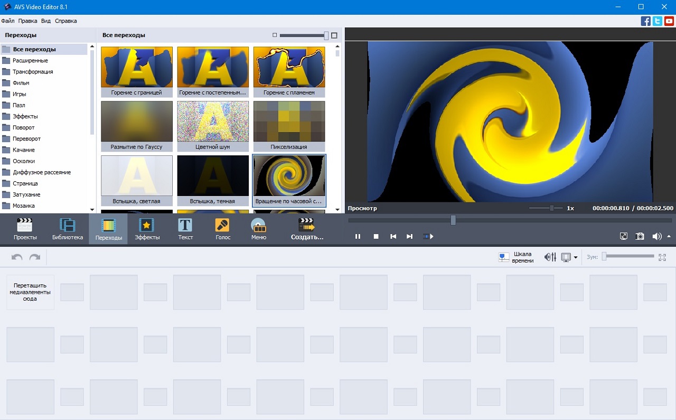Open the Голос voice recording tool
The image size is (676, 420).
tap(222, 229)
